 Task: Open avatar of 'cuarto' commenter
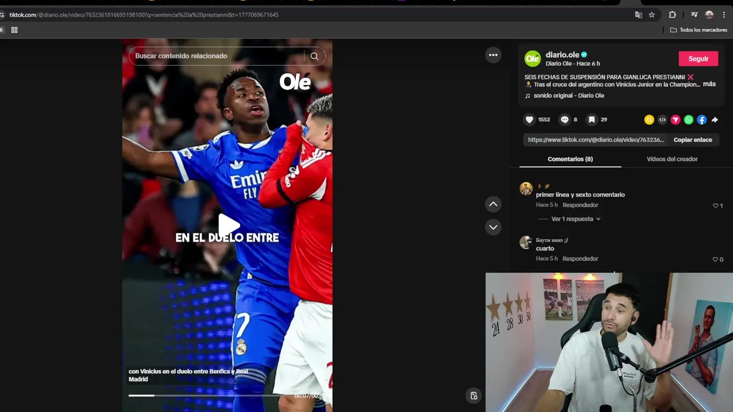[x=526, y=242]
